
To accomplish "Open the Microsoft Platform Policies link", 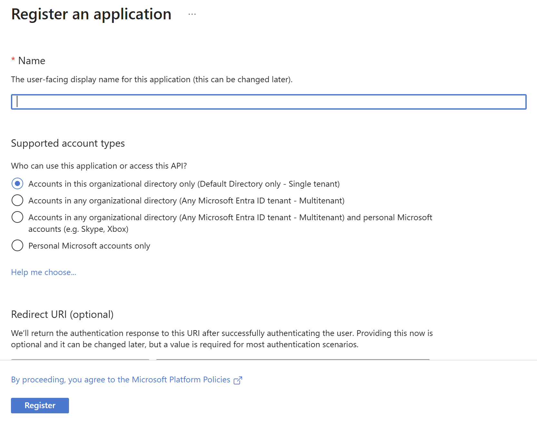I will tap(121, 380).
